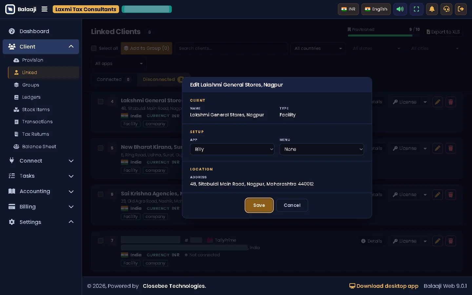Image resolution: width=472 pixels, height=295 pixels.
Task: Click trash icon for Sai Krishna Agencies
Action: 451,195
